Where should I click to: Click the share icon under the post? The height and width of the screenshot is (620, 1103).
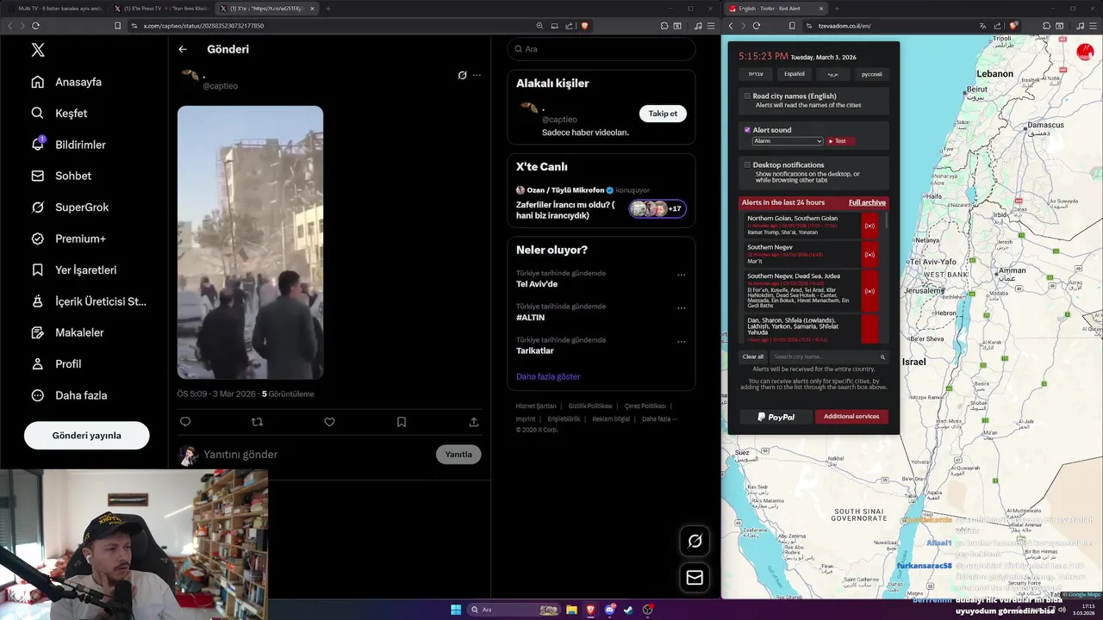[474, 422]
